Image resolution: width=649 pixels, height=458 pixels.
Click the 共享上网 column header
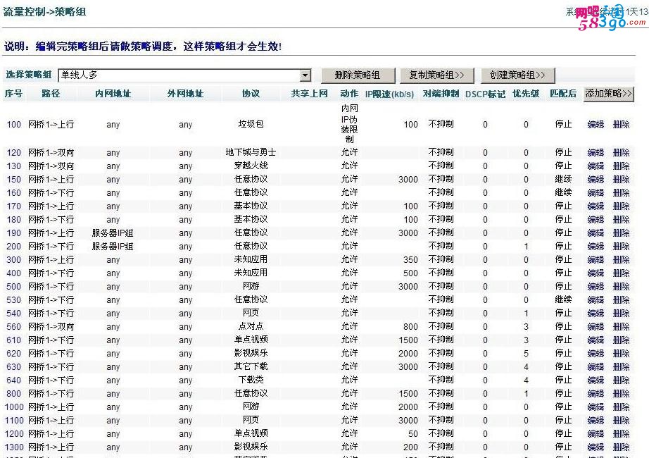coord(309,94)
